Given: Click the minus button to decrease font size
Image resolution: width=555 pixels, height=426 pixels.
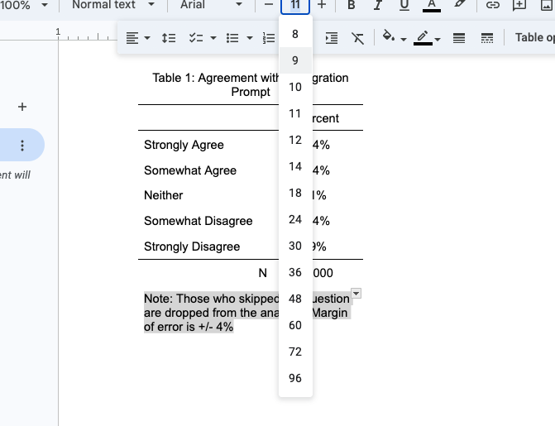Looking at the screenshot, I should [x=269, y=5].
